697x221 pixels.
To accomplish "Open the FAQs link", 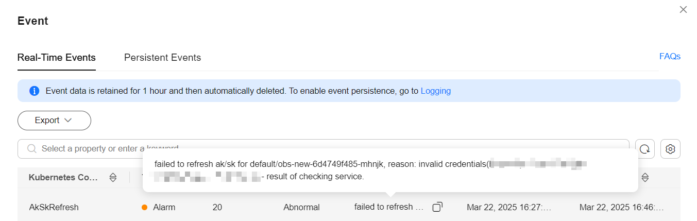I will pos(670,56).
